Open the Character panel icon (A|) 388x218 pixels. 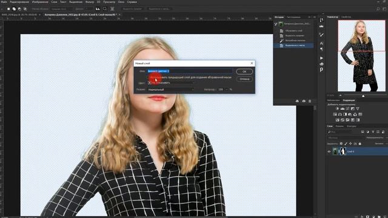pos(321,43)
